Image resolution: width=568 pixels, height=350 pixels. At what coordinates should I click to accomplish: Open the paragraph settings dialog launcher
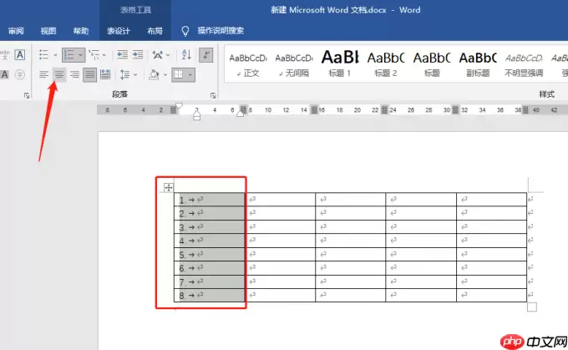[213, 95]
